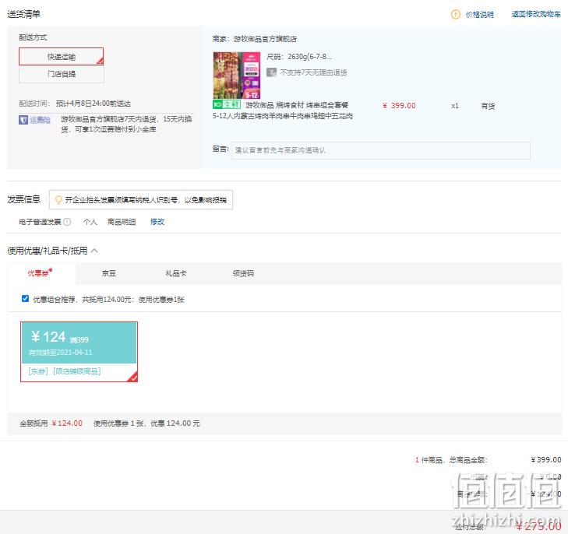The height and width of the screenshot is (534, 568).
Task: Click 修改 to edit invoice information
Action: click(x=157, y=222)
